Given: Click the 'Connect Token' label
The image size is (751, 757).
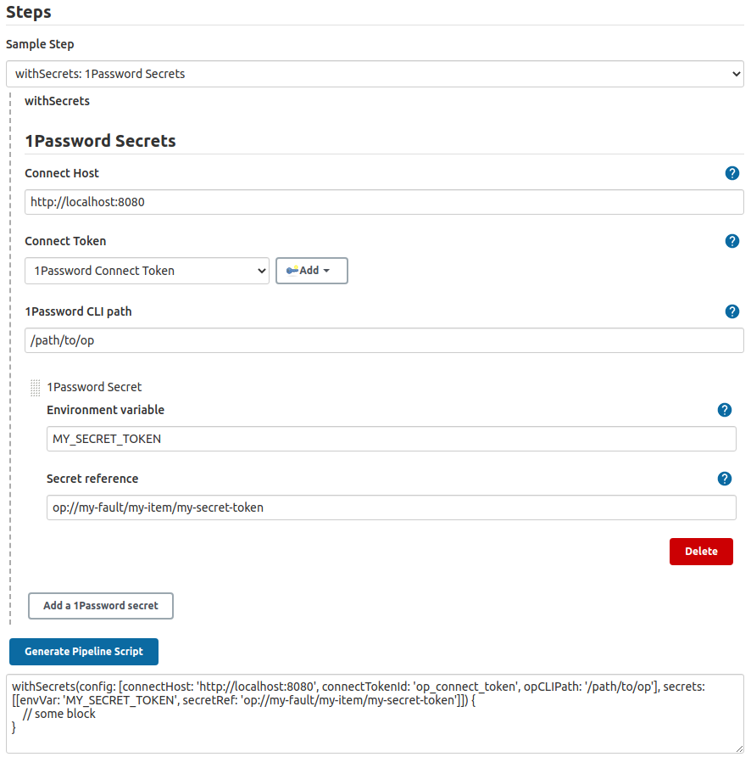Looking at the screenshot, I should 65,241.
